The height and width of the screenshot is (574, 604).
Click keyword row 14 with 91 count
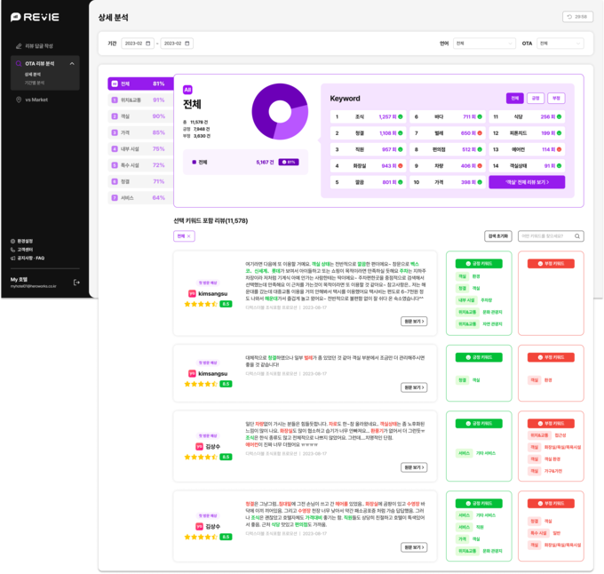point(527,165)
